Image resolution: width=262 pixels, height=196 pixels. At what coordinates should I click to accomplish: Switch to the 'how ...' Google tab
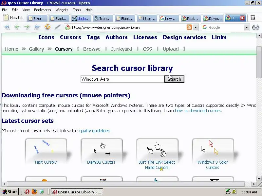point(169,18)
